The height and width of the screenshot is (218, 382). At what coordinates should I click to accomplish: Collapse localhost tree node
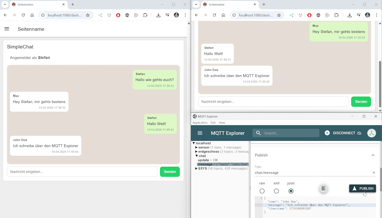coord(194,143)
